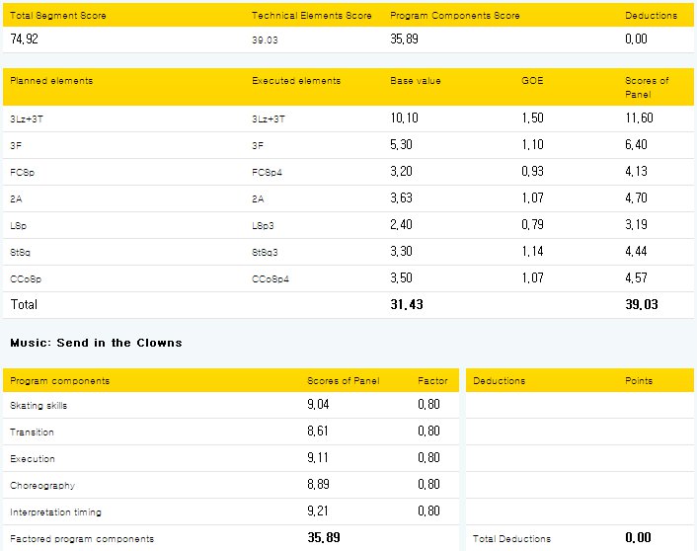Click the Planned elements column header
The height and width of the screenshot is (551, 697).
tap(51, 81)
